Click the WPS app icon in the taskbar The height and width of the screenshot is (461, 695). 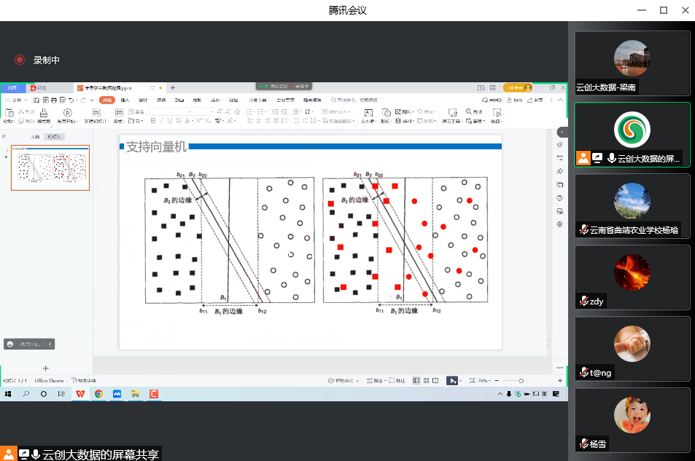pyautogui.click(x=79, y=394)
